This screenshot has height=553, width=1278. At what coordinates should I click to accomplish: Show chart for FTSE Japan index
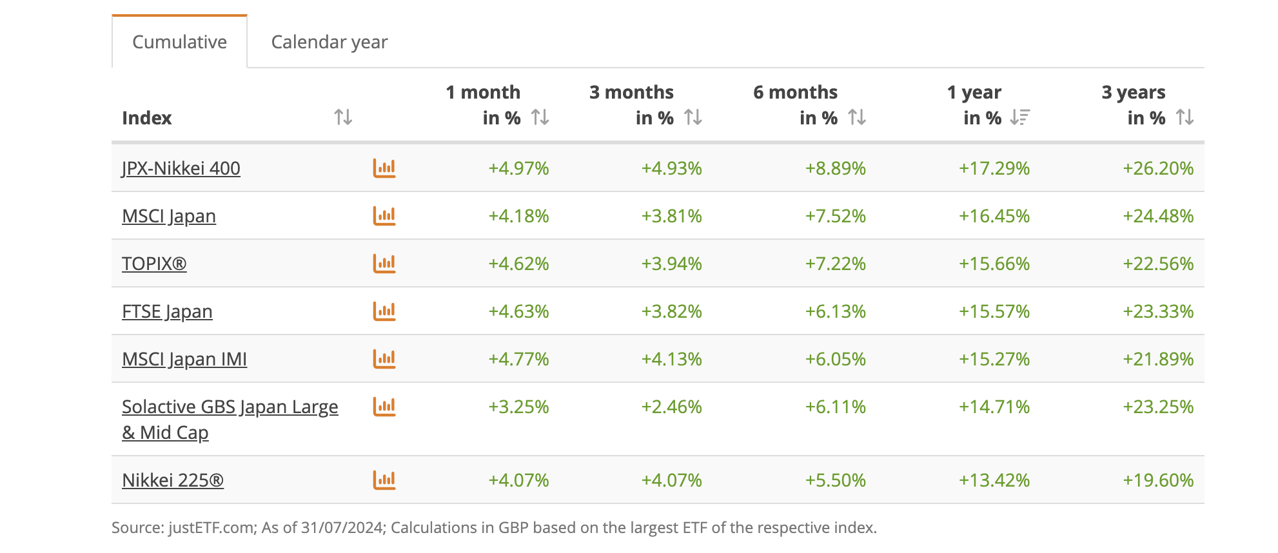click(x=384, y=311)
